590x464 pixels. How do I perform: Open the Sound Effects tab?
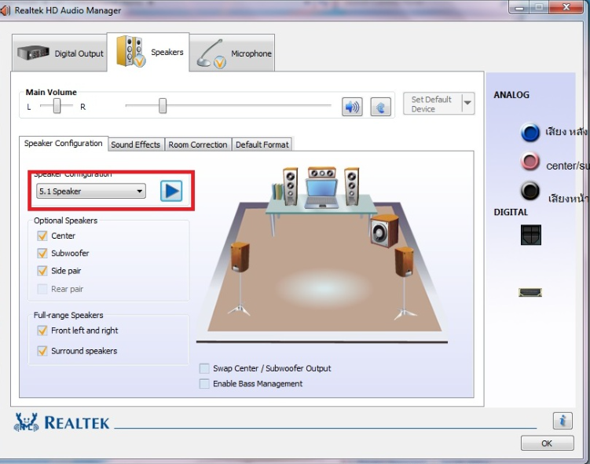click(135, 144)
